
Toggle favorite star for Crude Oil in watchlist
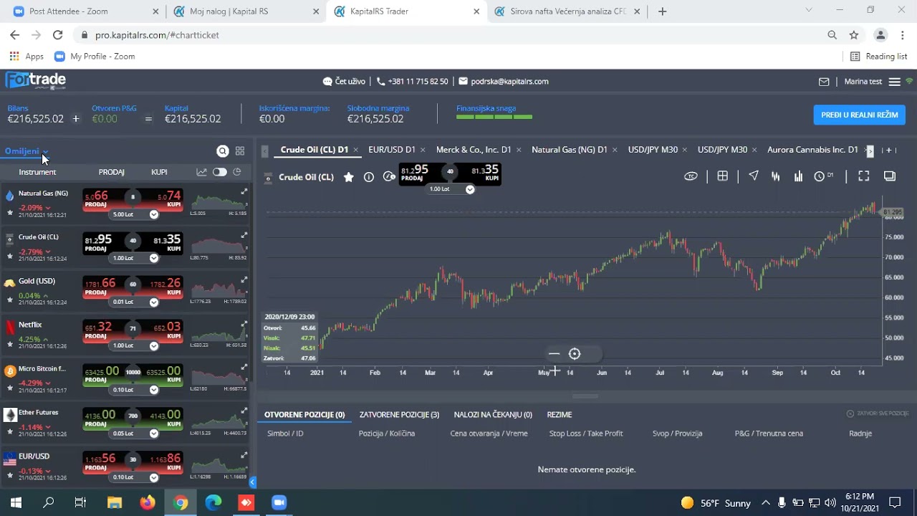(x=10, y=257)
